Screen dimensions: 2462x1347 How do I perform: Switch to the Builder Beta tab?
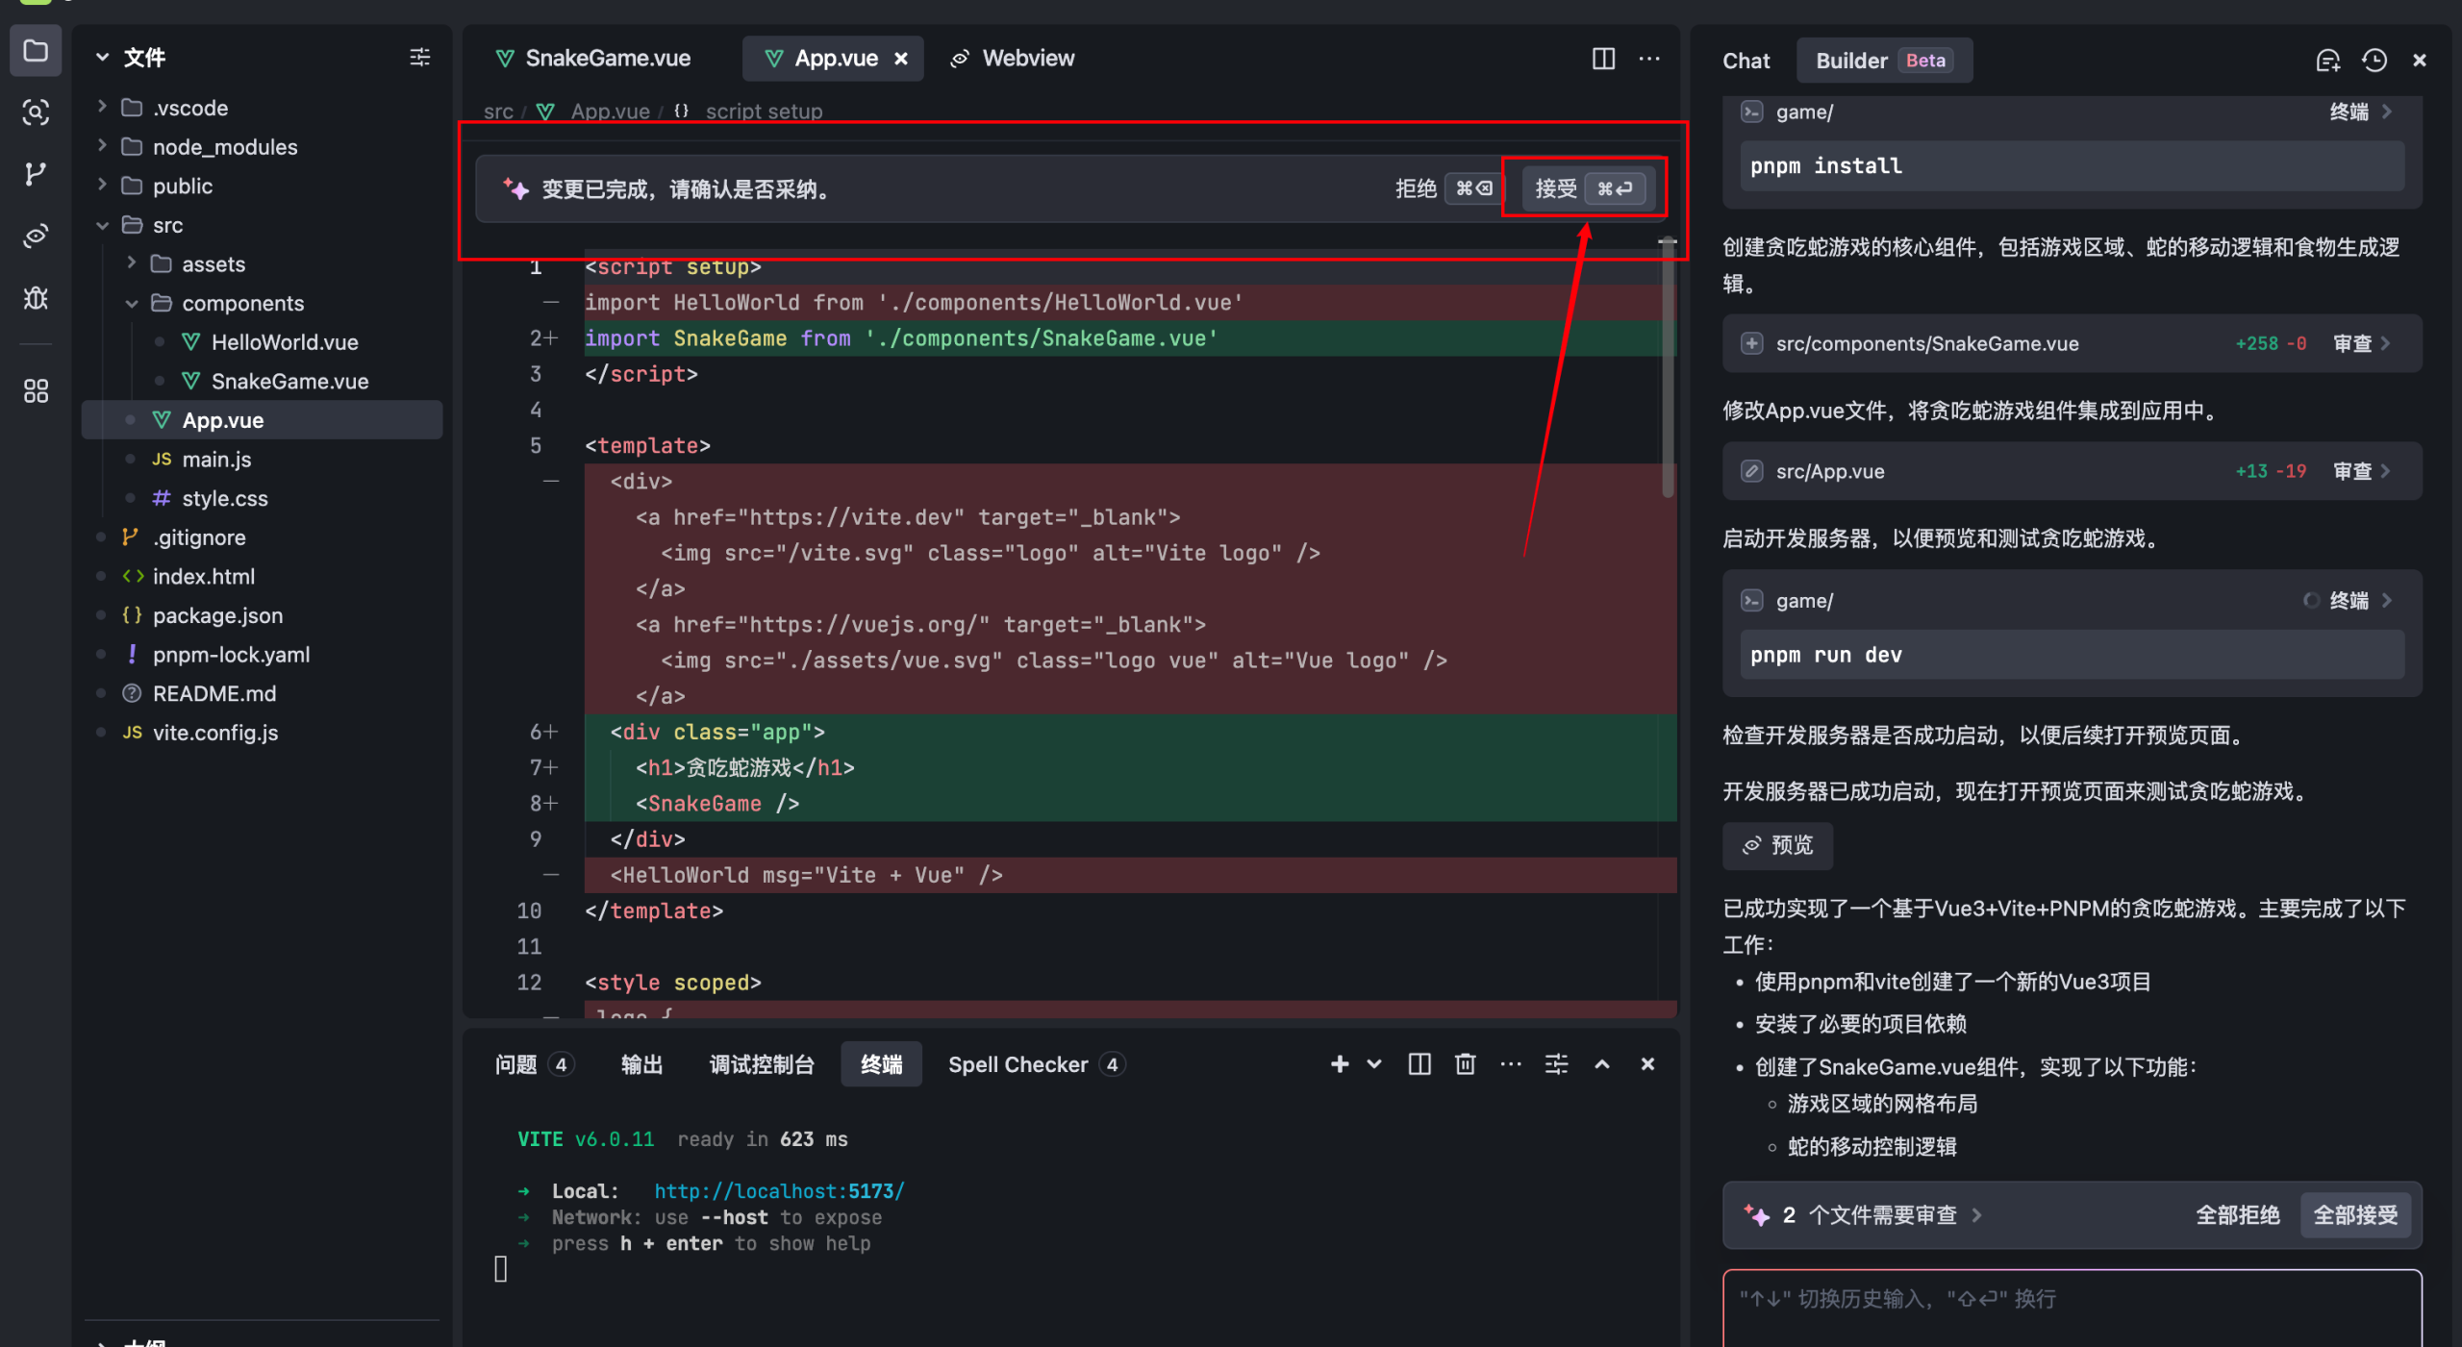(1883, 60)
